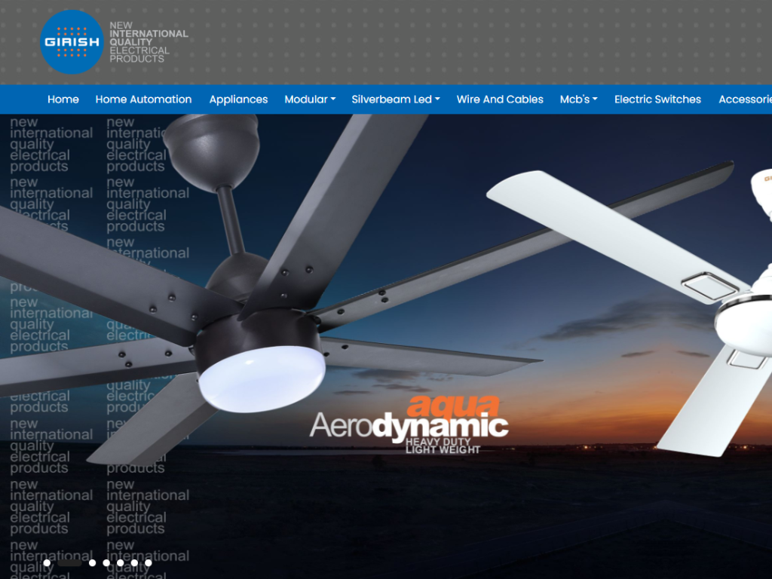This screenshot has height=579, width=772.
Task: Open the Appliances menu item
Action: click(238, 100)
